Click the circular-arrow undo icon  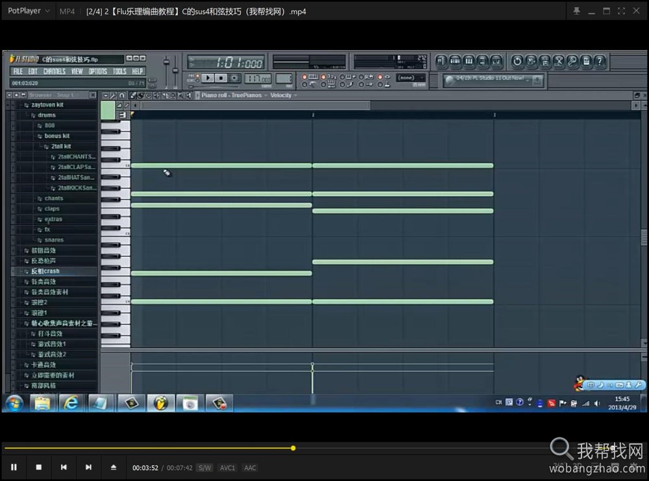[x=517, y=62]
